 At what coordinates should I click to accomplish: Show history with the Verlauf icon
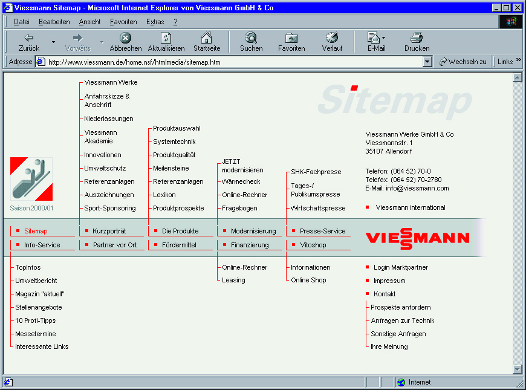coord(332,37)
